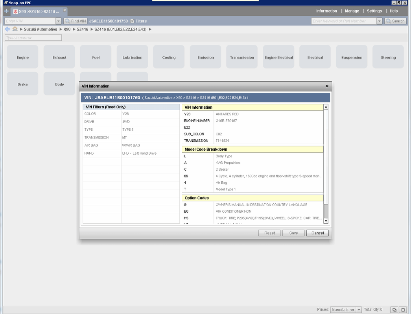The height and width of the screenshot is (314, 411).
Task: Go to home icon in breadcrumb
Action: [x=15, y=29]
